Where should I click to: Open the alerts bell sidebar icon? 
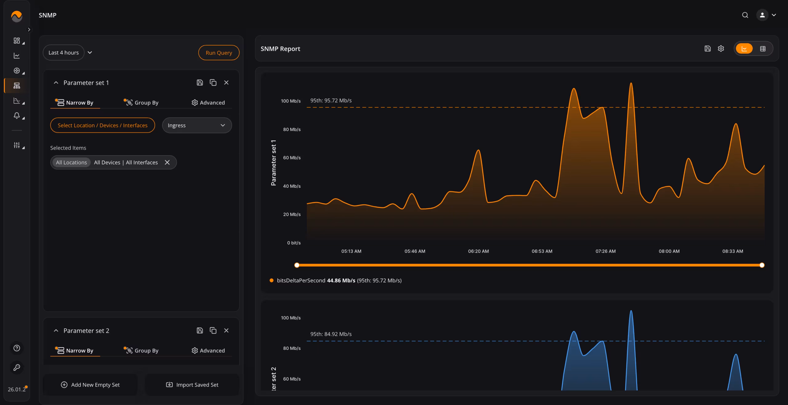17,115
